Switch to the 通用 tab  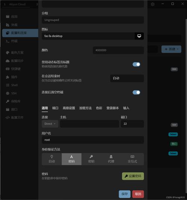(x=45, y=108)
